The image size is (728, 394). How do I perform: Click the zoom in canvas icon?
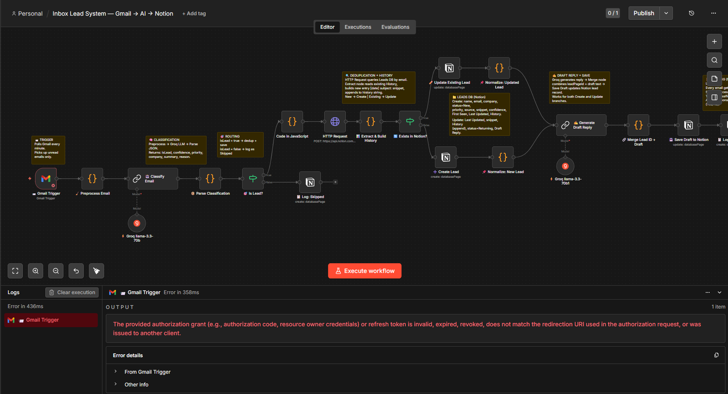pyautogui.click(x=35, y=271)
